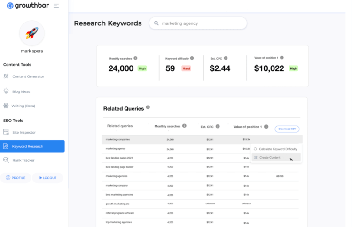Select top marketing agencies row

(200, 222)
